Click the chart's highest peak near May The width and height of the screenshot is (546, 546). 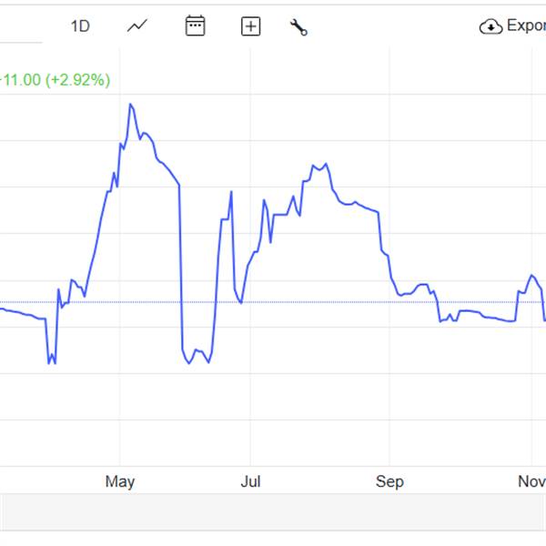tap(131, 105)
